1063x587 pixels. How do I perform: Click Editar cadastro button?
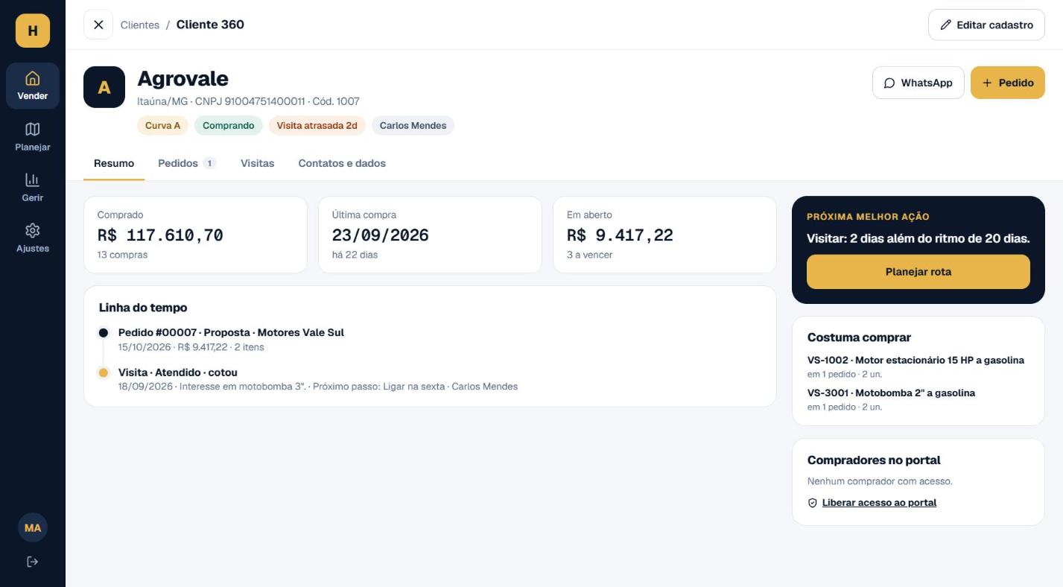[986, 25]
